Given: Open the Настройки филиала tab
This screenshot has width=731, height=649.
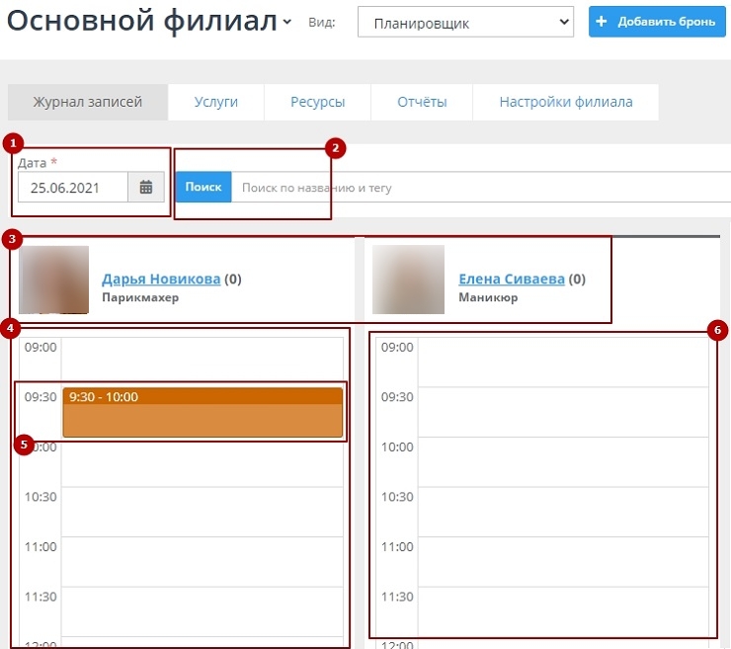Looking at the screenshot, I should pos(565,102).
